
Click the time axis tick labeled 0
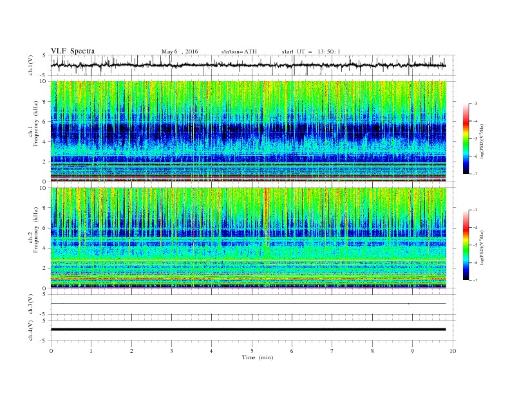coord(51,351)
